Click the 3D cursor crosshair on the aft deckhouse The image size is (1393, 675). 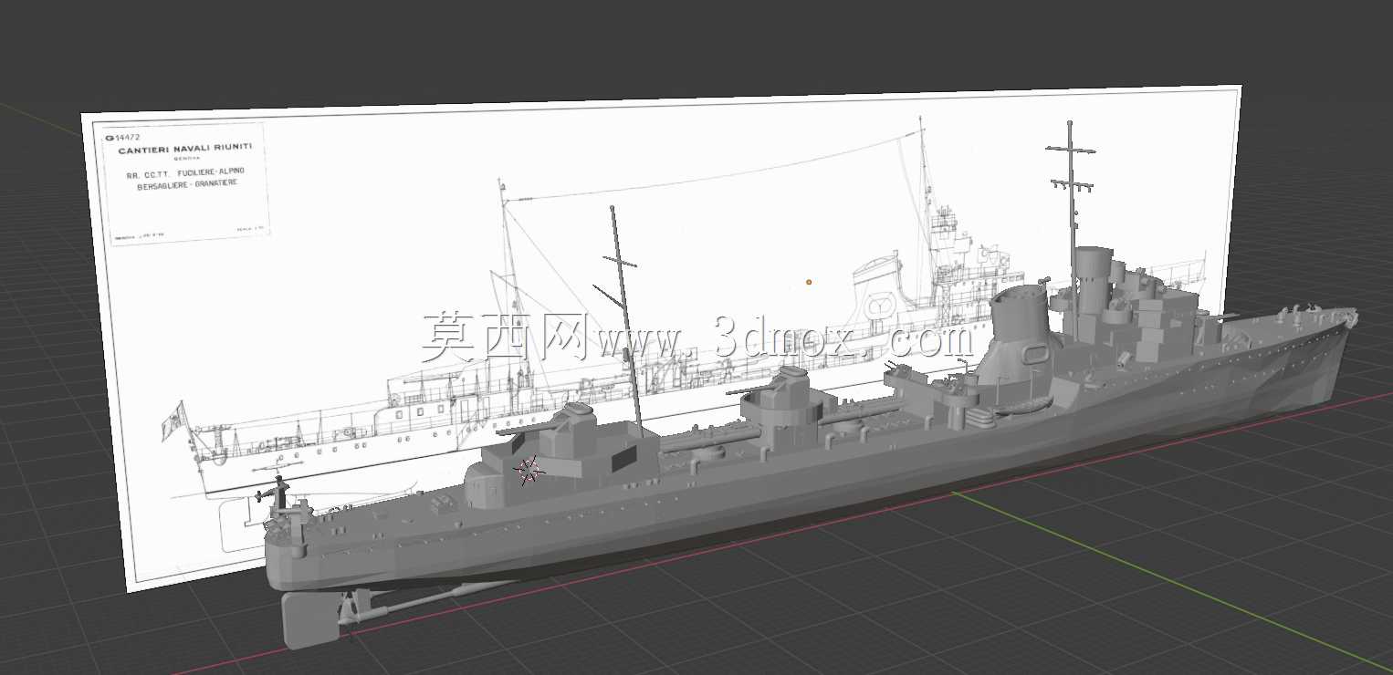[529, 471]
